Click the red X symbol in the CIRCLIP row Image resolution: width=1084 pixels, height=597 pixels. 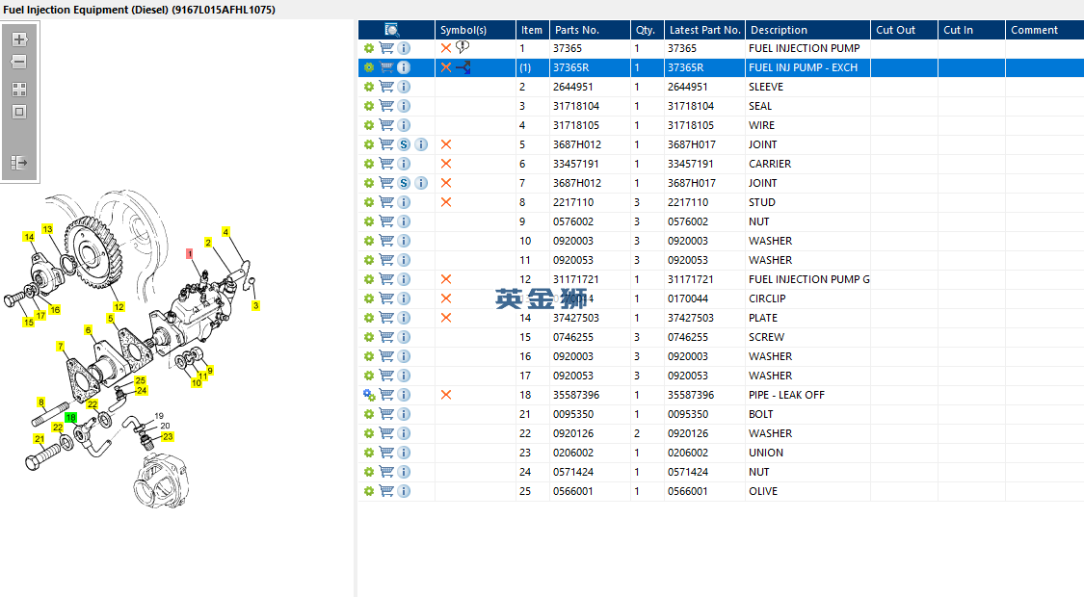446,298
